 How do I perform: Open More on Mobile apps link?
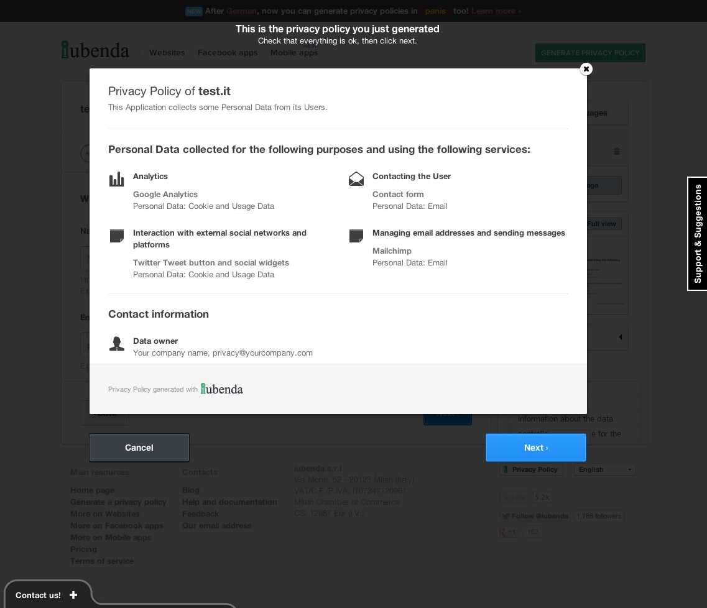coord(111,537)
